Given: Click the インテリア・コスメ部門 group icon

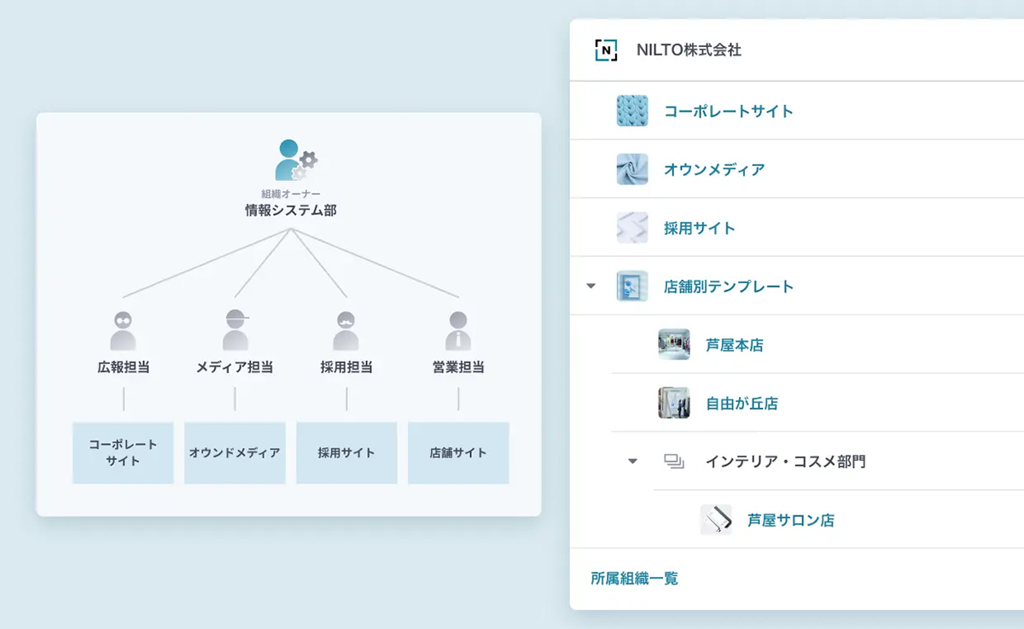Looking at the screenshot, I should click(x=674, y=462).
